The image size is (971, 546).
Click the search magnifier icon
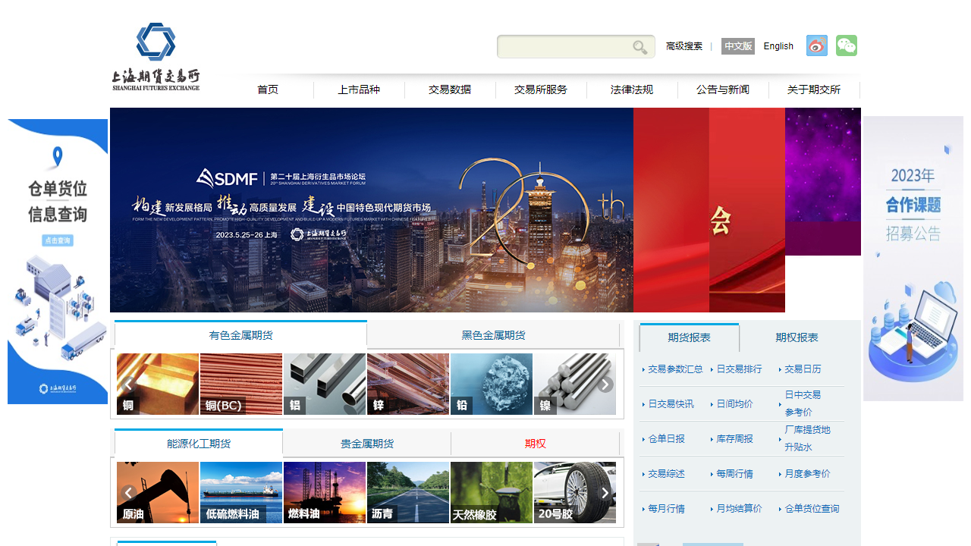tap(640, 47)
